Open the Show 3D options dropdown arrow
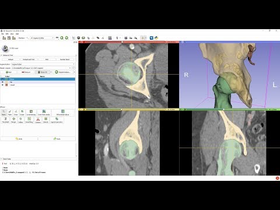Screen dimensions: 280x210 [51, 72]
